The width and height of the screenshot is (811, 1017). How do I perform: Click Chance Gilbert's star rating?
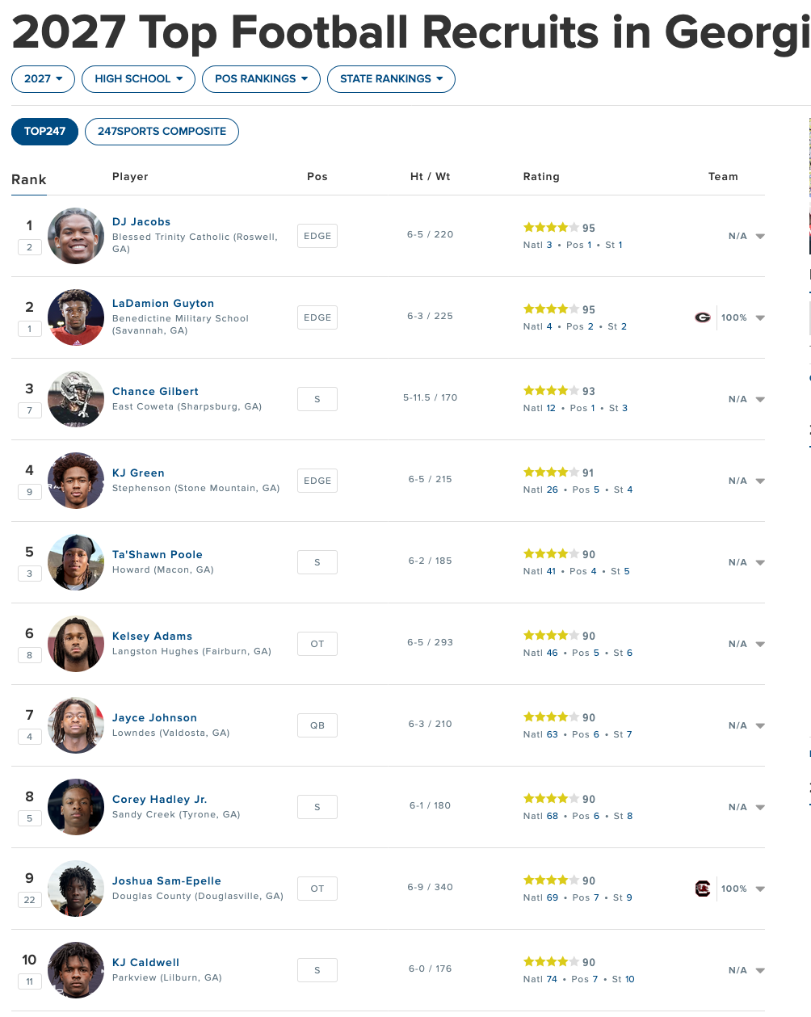click(551, 391)
